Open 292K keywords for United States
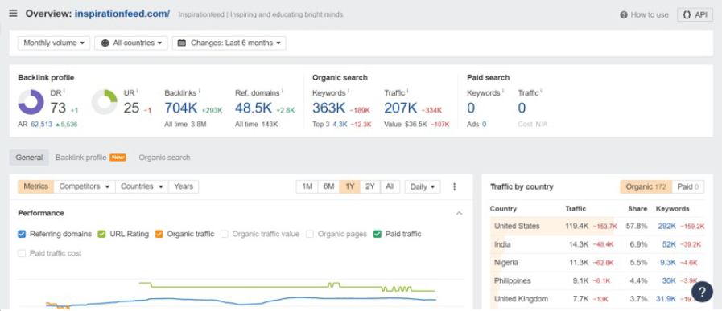Viewport: 722px width, 311px height. point(666,227)
